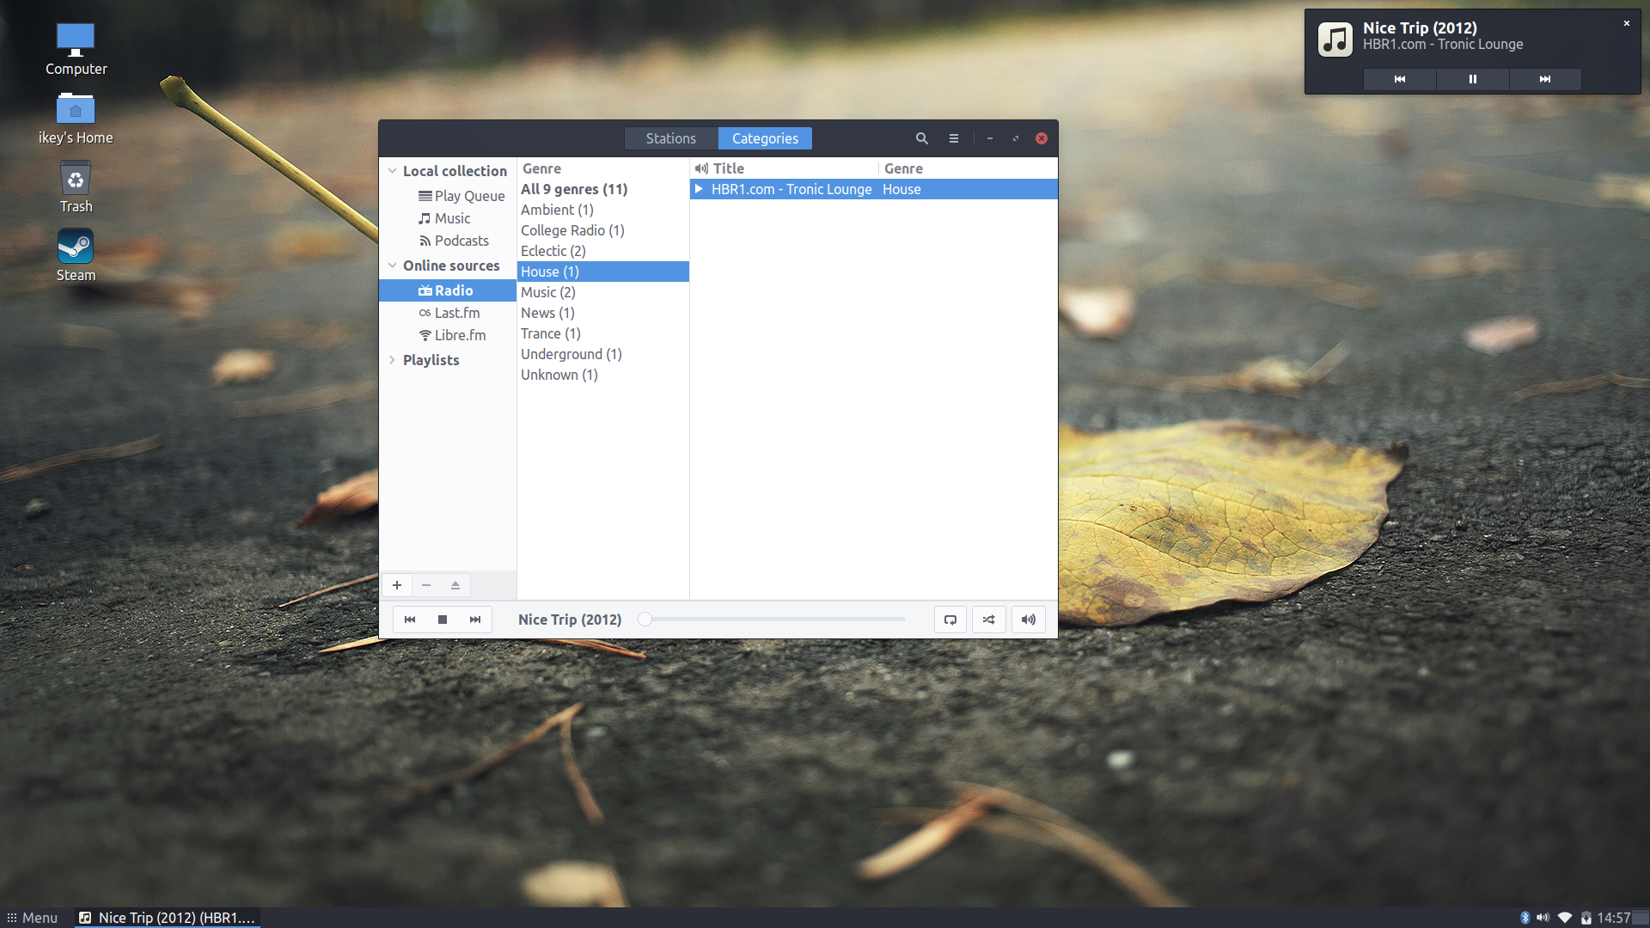Open ikey's Home folder icon

[76, 119]
